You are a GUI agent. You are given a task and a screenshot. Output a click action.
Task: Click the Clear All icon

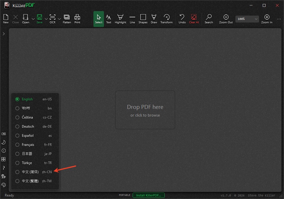[194, 19]
